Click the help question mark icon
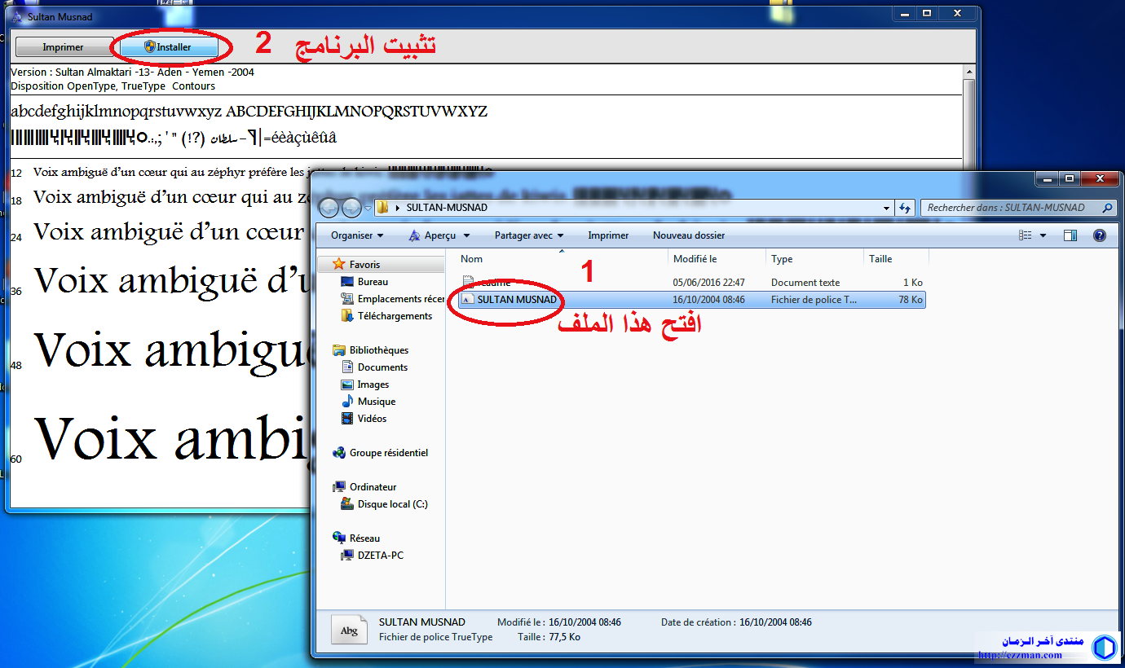1125x668 pixels. pyautogui.click(x=1099, y=235)
